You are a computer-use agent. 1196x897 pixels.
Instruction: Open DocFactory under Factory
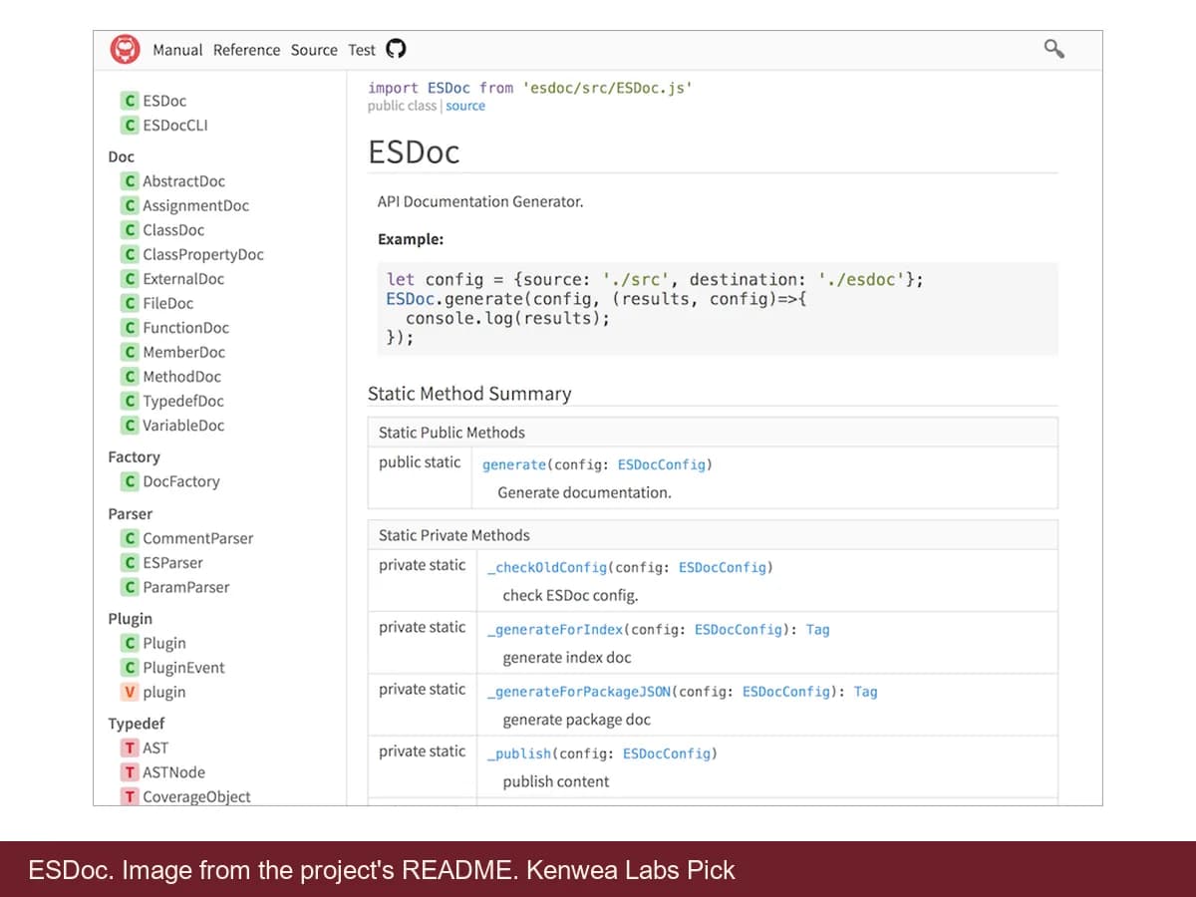pyautogui.click(x=181, y=481)
